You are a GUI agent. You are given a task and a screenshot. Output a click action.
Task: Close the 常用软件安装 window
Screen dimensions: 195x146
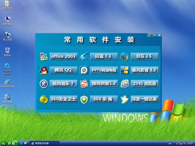[x=159, y=35]
